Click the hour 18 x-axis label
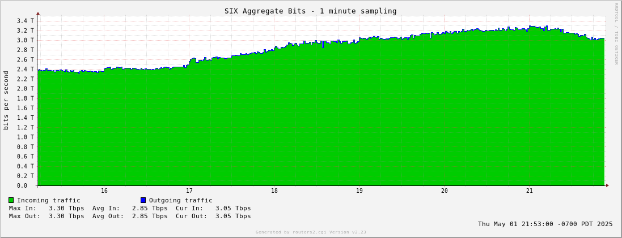Viewport: 622px width, 238px height. pyautogui.click(x=274, y=191)
